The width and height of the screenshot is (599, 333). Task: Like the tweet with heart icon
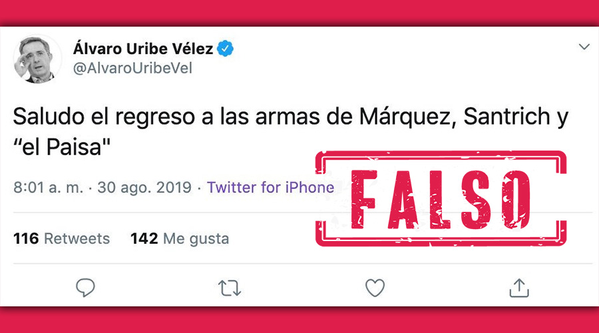(375, 288)
